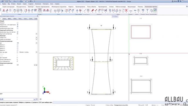Viewport: 188px width, 106px height.
Task: Click the Масштаб 1:25 status entry
Action: [x=143, y=105]
